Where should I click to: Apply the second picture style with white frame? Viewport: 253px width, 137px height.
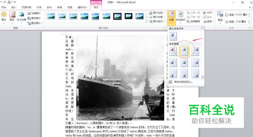62,16
